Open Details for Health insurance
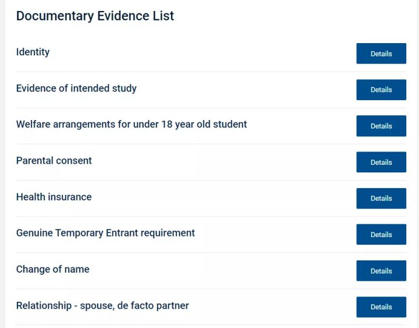Screen dimensions: 419x328 click(381, 198)
